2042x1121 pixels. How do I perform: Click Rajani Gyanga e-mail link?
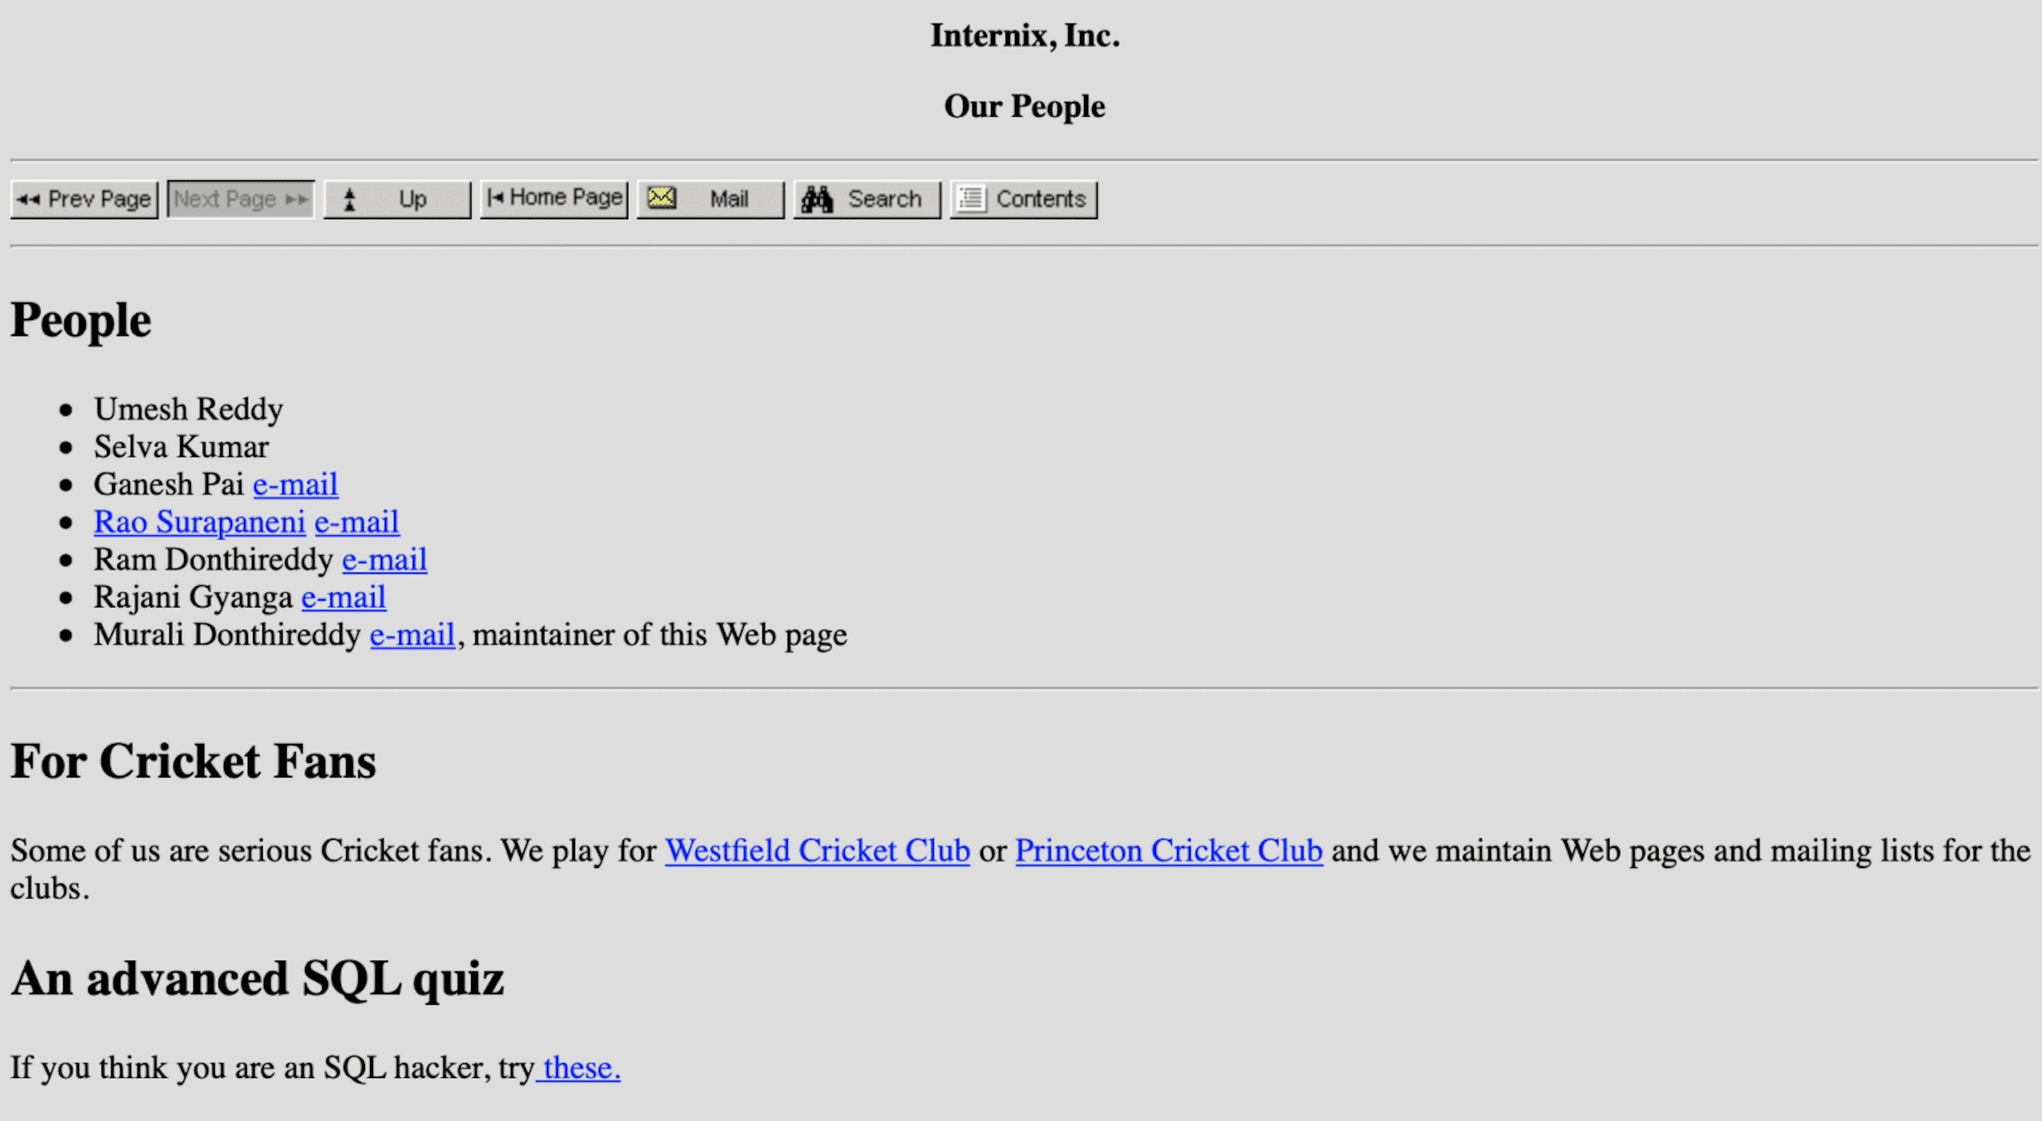342,596
